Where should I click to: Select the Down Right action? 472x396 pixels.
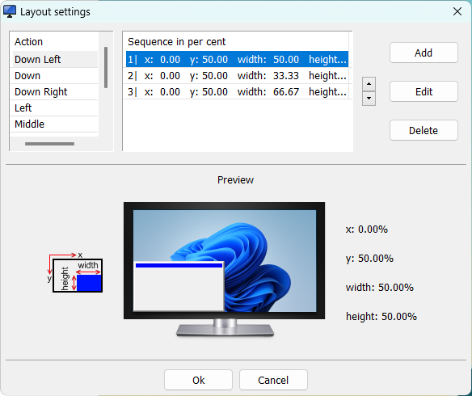55,92
